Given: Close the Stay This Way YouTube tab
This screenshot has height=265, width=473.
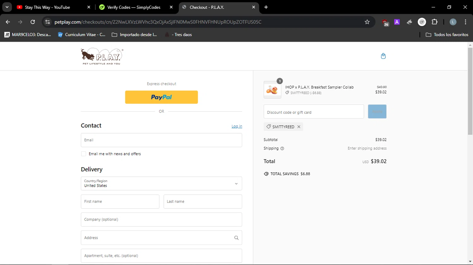Looking at the screenshot, I should click(89, 7).
